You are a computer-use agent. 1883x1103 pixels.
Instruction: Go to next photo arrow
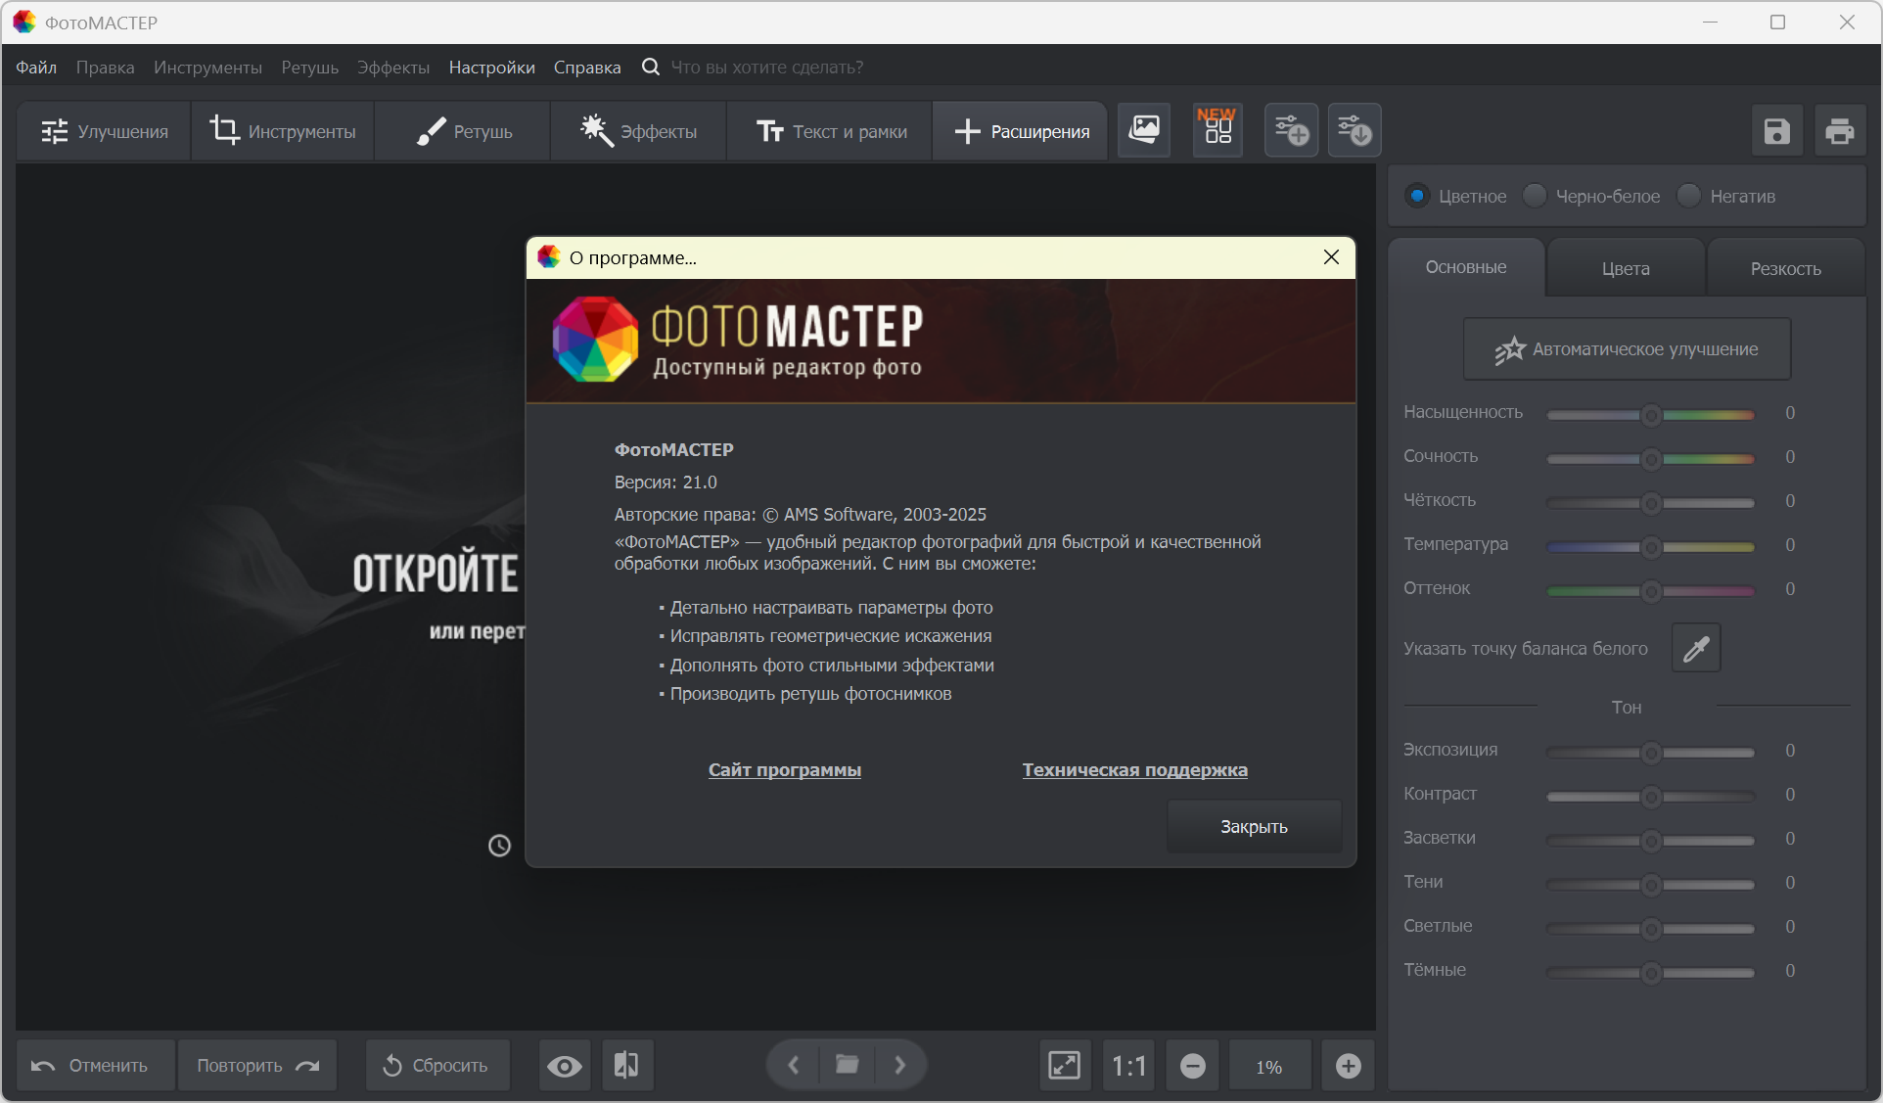pyautogui.click(x=900, y=1065)
